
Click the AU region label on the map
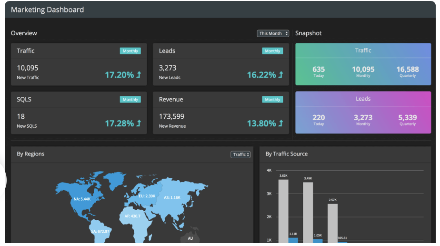(190, 238)
